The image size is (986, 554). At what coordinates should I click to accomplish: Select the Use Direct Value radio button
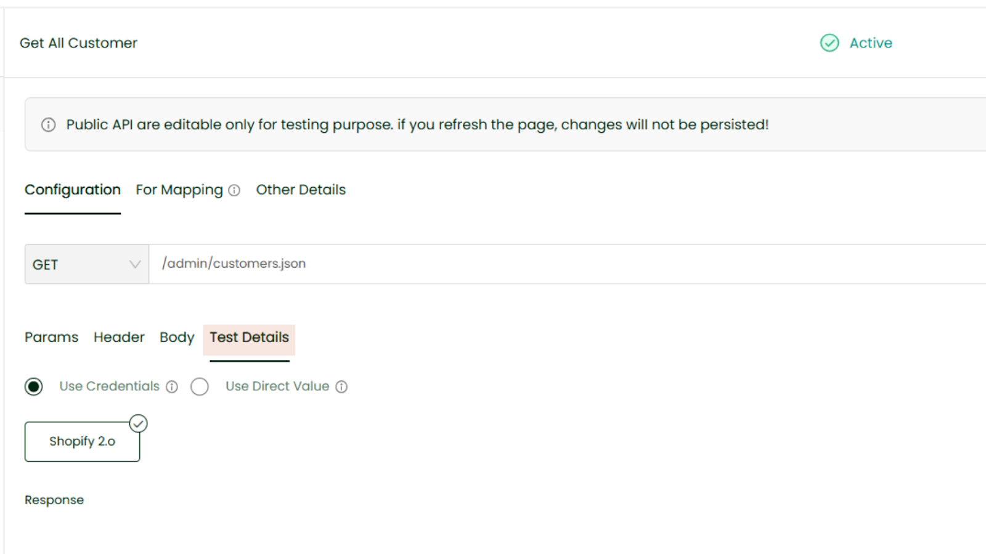point(200,387)
